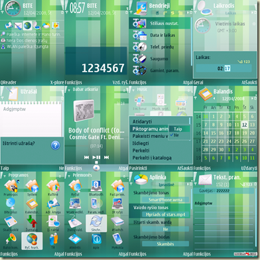The width and height of the screenshot is (260, 260).
Task: Choose Perkelti į katalogą menu entry
Action: coord(152,158)
